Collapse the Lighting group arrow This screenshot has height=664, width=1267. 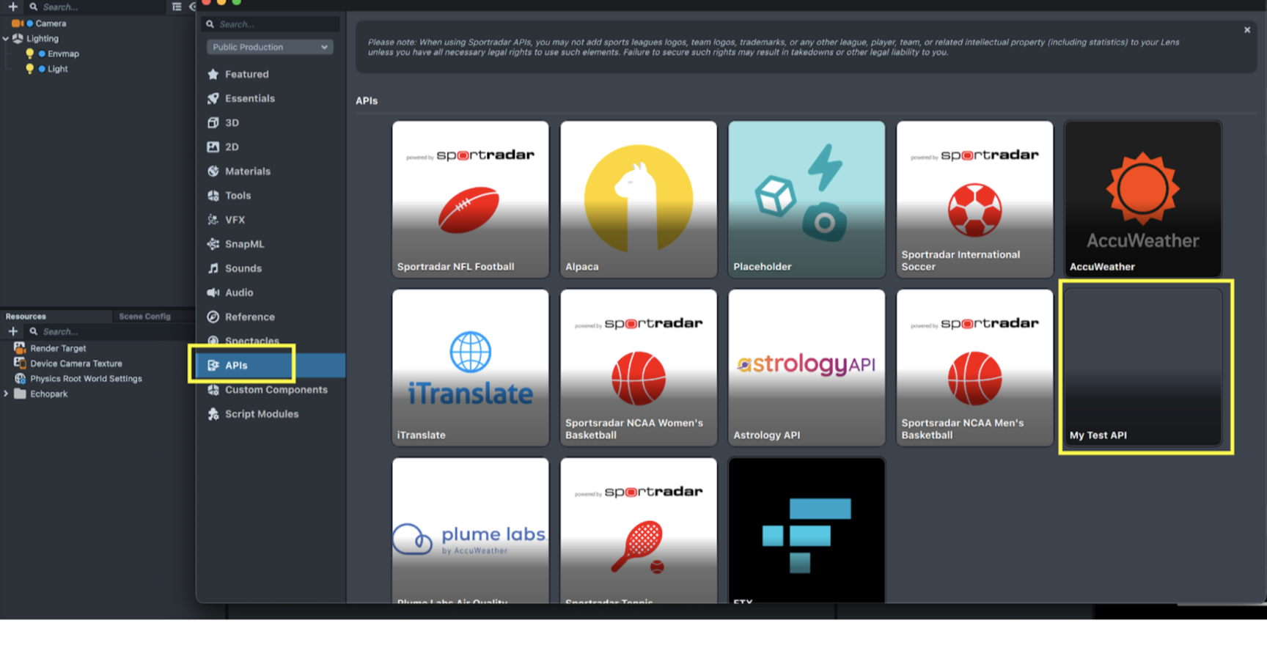[6, 38]
